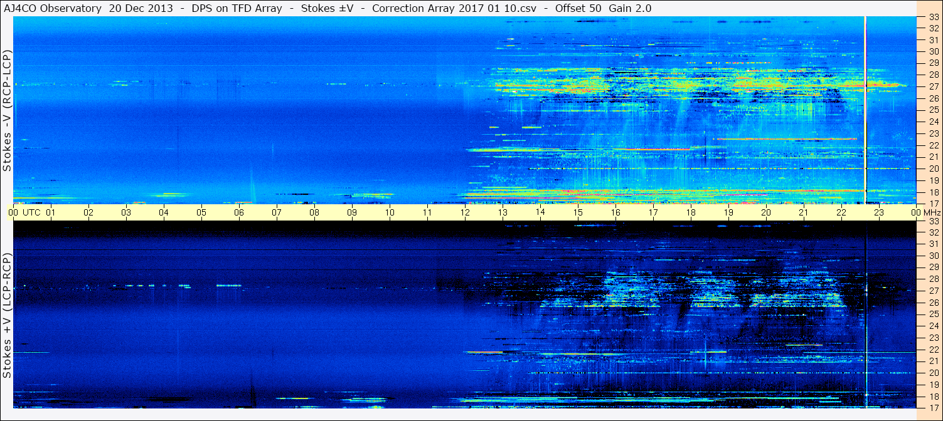Click the 18 MHz tick of the Stokes -V panel
943x421 pixels.
tap(933, 192)
